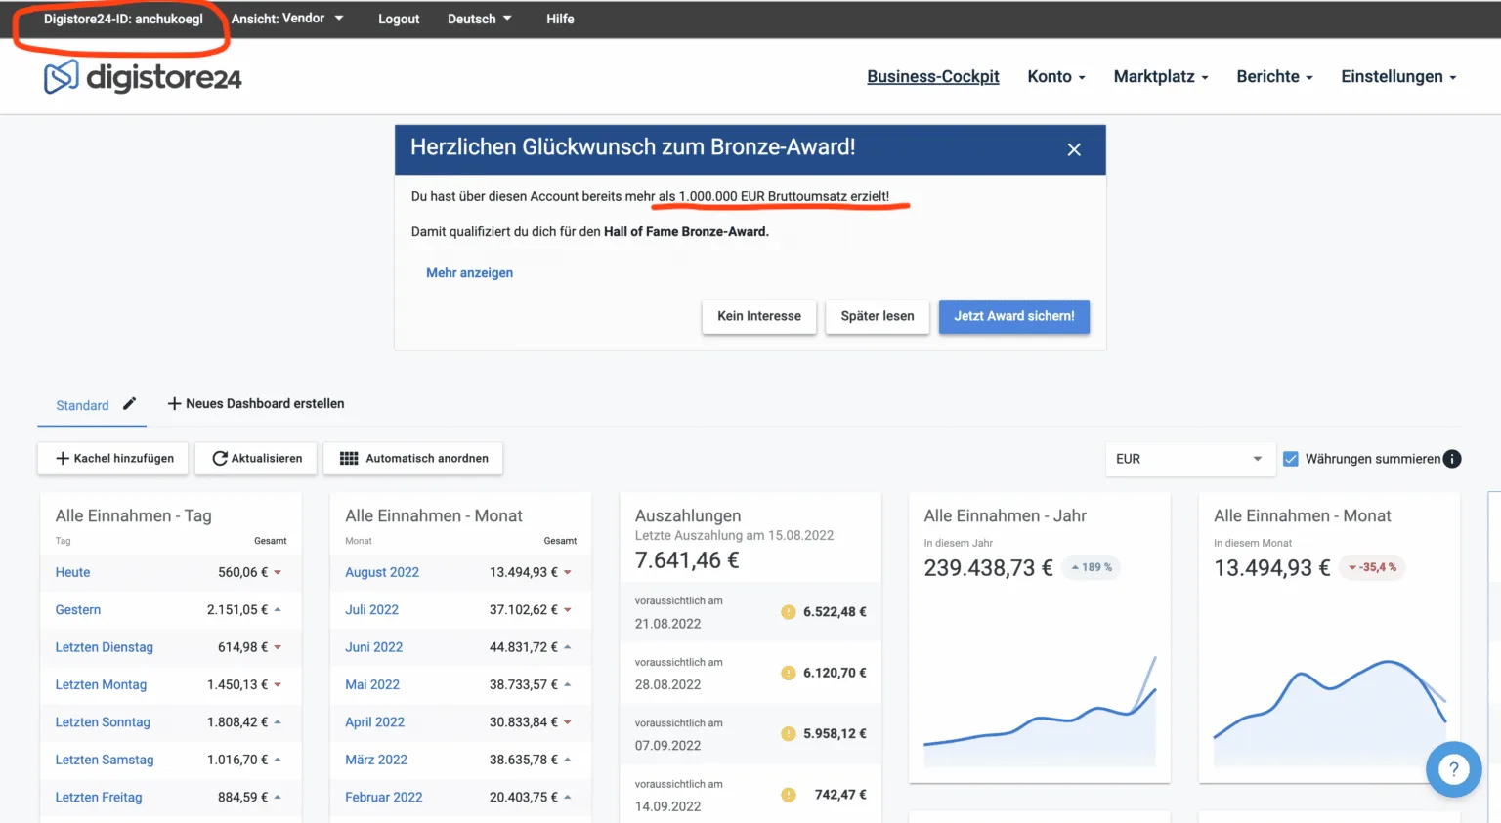
Task: Click trend arrow beside August 2022 amount
Action: [568, 572]
